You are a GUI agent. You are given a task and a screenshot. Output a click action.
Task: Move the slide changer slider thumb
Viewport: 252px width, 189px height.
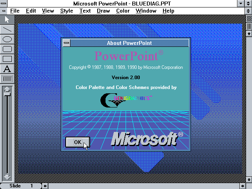7,94
